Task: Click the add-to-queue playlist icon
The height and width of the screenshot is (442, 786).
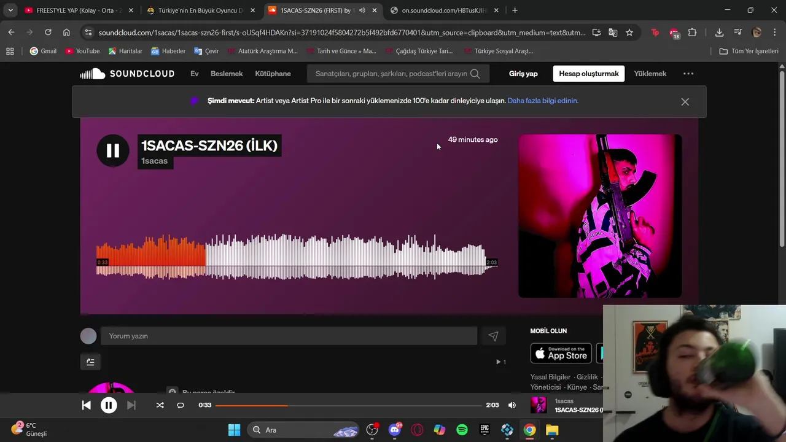Action: (90, 362)
